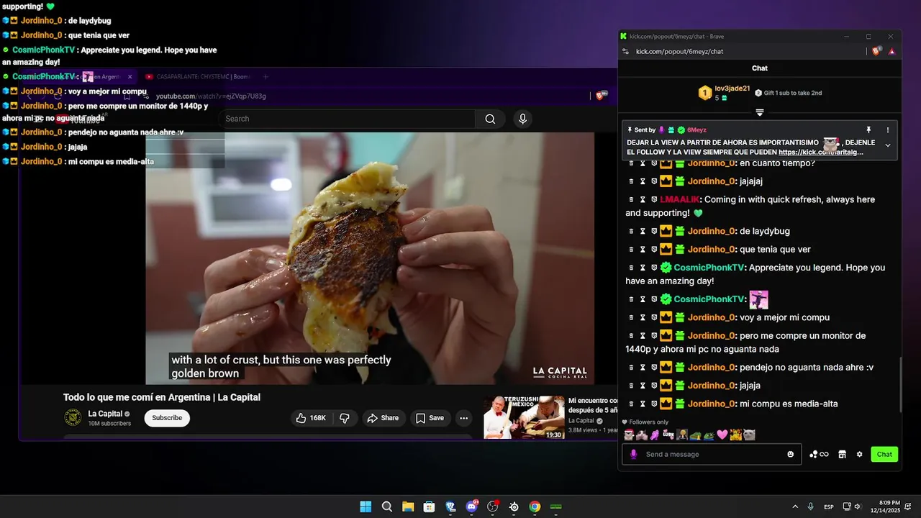Viewport: 921px width, 518px height.
Task: Open Brave Shields icon in chat window
Action: coord(876,51)
